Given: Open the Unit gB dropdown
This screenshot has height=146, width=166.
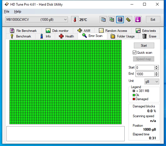Looking at the screenshot, I should (152, 82).
